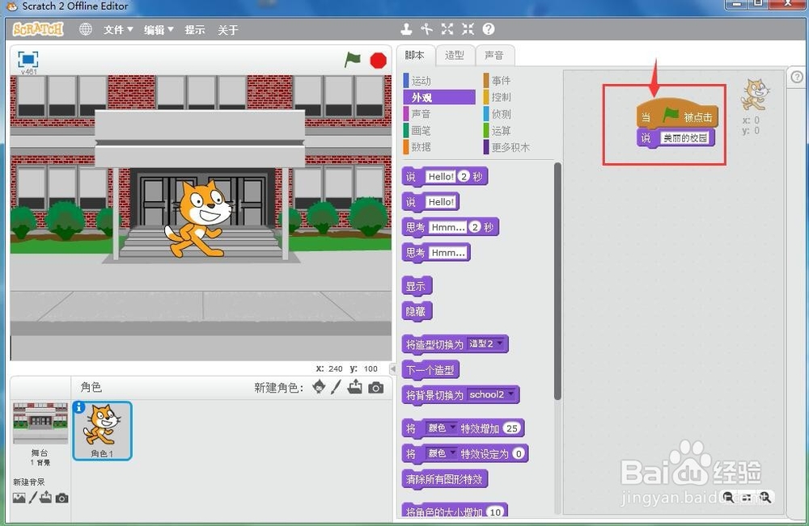
Task: Open the 提示 menu
Action: (x=195, y=30)
